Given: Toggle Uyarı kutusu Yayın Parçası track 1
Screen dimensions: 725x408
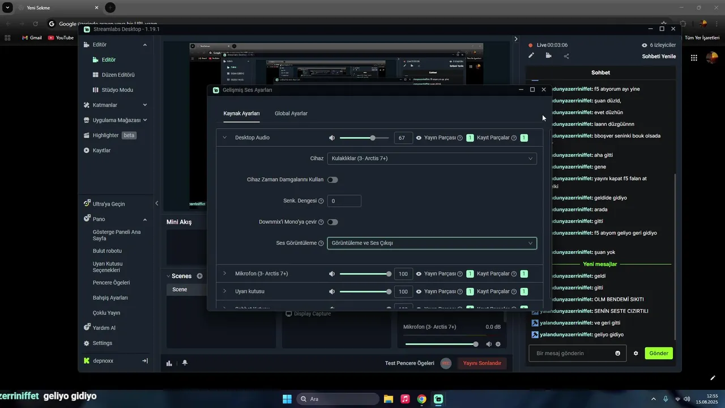Looking at the screenshot, I should coord(470,291).
